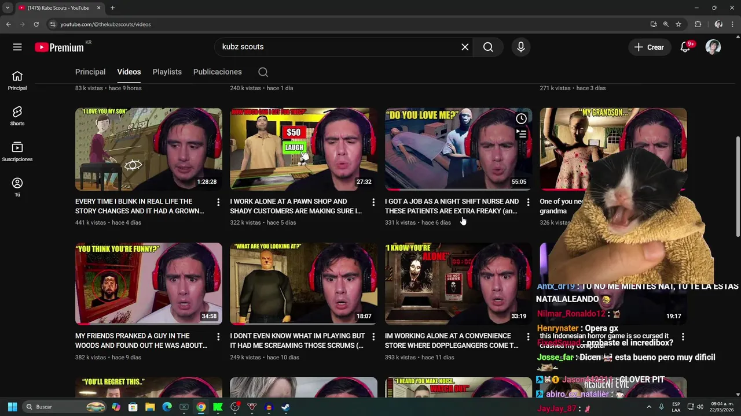This screenshot has width=741, height=416.
Task: Open EVERY TIME I BLINK video title
Action: [140, 206]
